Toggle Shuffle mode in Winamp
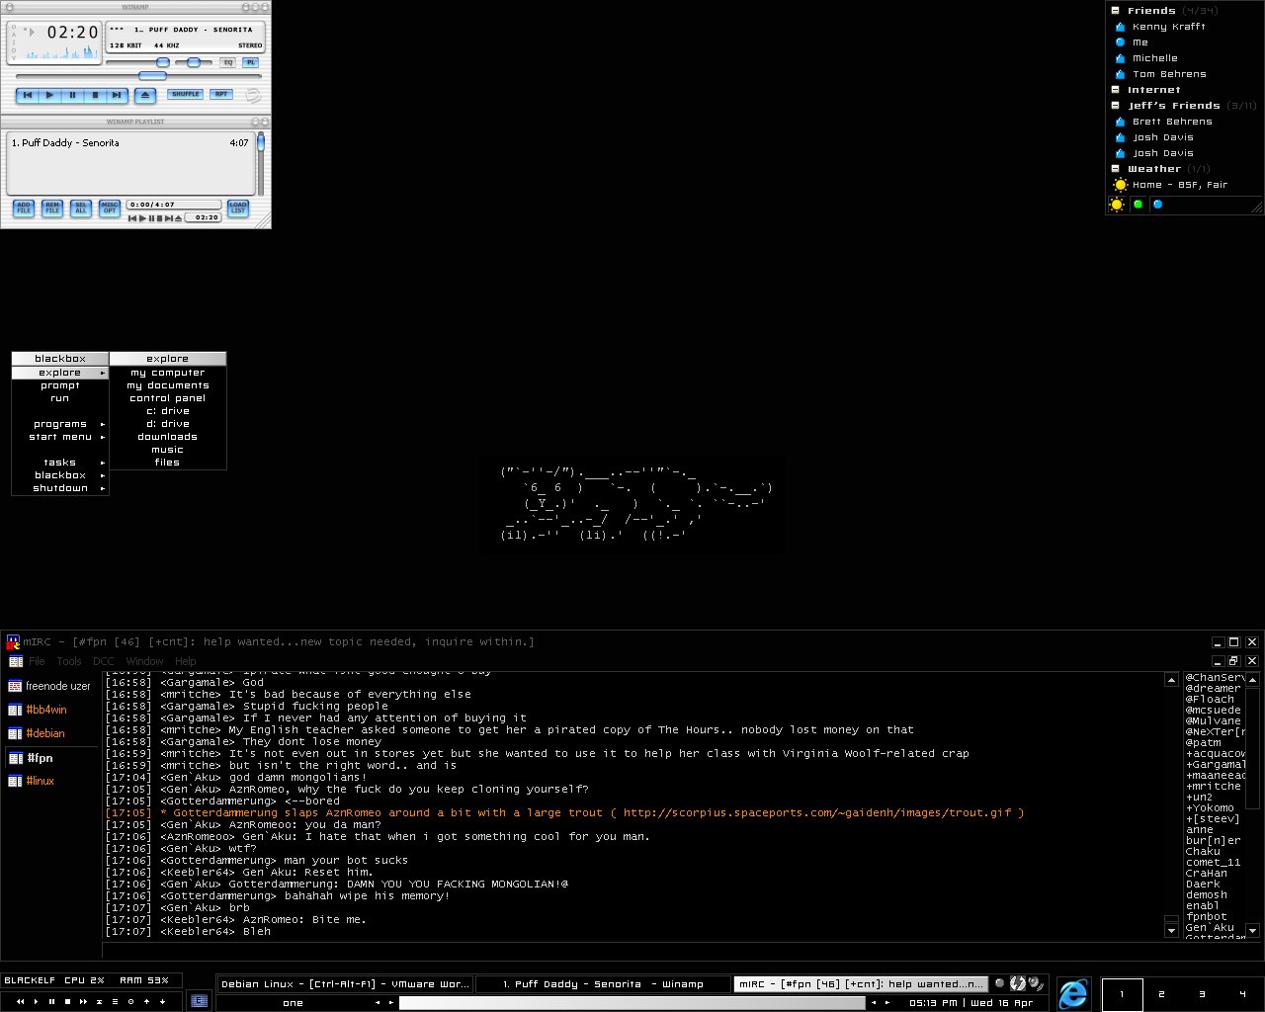The width and height of the screenshot is (1265, 1012). (186, 95)
